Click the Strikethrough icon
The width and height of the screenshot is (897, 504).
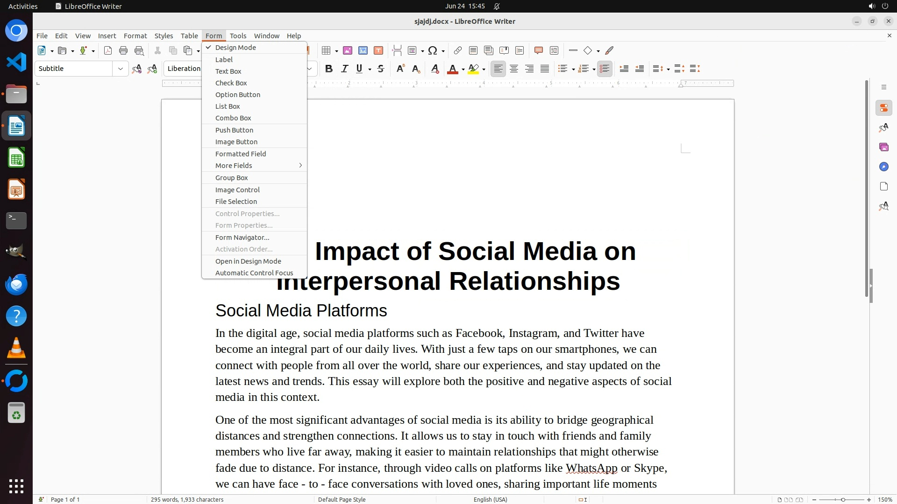(380, 69)
